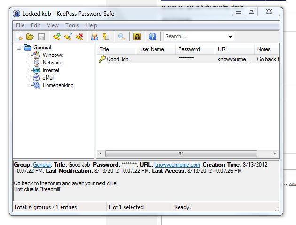Click the Network group computer icon

click(37, 63)
